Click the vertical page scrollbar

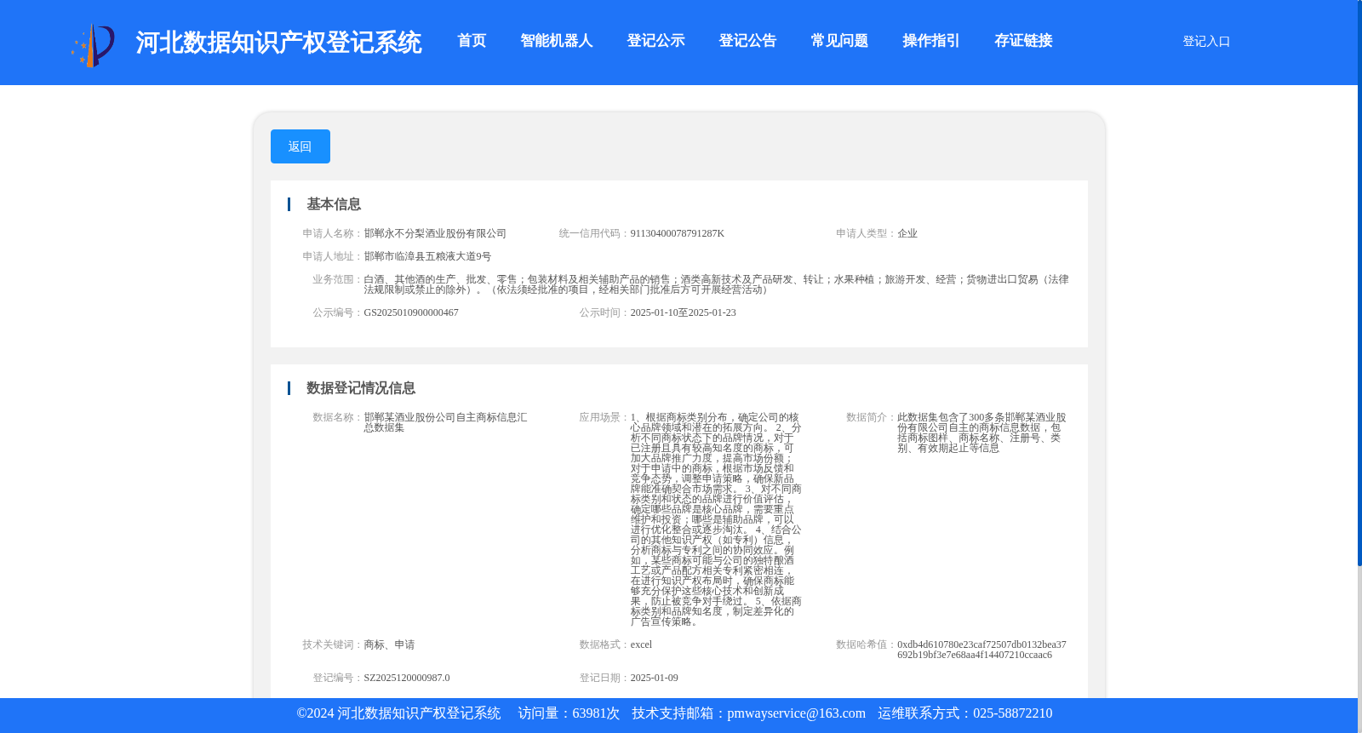tap(1359, 283)
